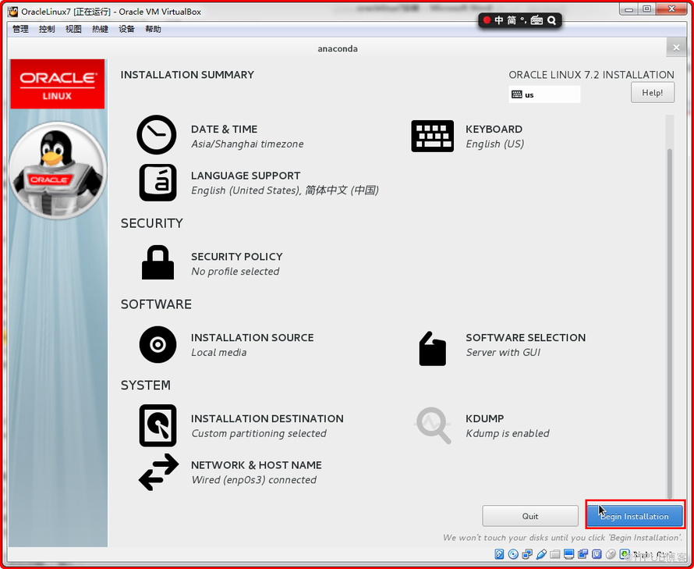Open Software Selection package icon
The height and width of the screenshot is (569, 694).
433,349
